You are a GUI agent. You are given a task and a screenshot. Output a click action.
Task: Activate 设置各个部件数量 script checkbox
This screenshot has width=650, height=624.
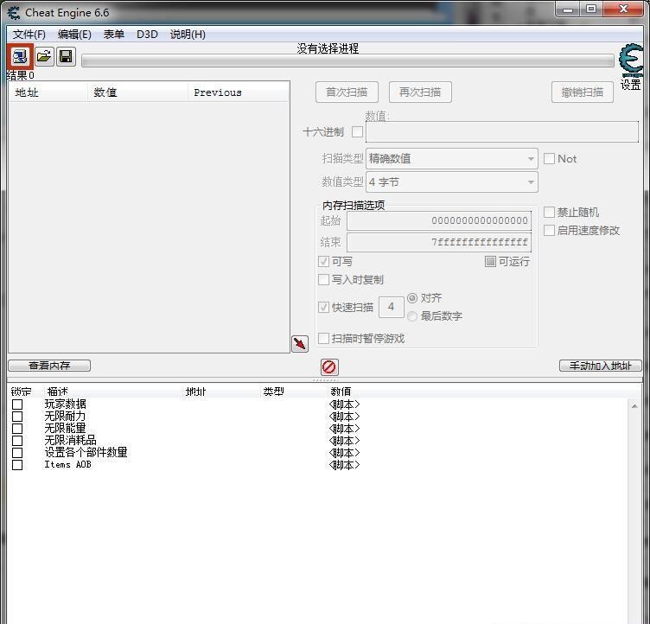point(17,453)
